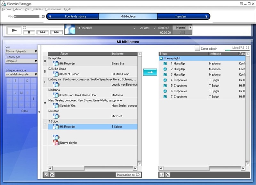Filter artists by letter D
The width and height of the screenshot is (256, 185).
27,81
